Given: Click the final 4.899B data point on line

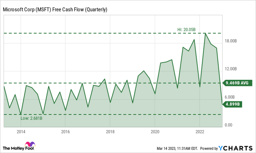Looking at the screenshot, I should 222,104.
